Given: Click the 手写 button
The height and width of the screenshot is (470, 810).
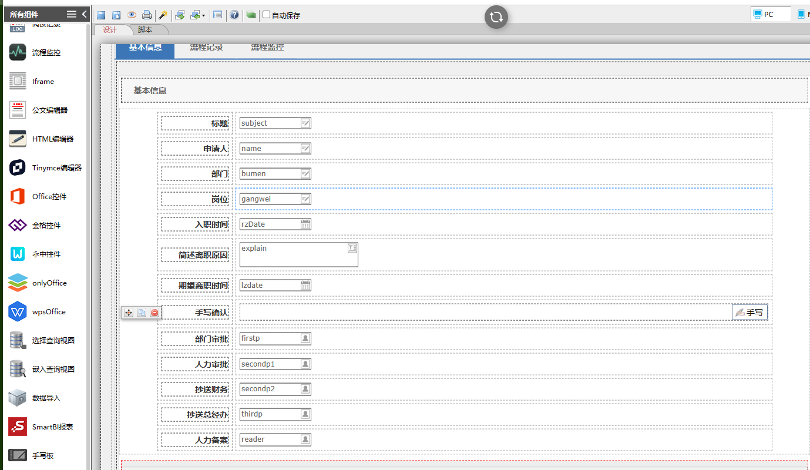Looking at the screenshot, I should (x=749, y=313).
